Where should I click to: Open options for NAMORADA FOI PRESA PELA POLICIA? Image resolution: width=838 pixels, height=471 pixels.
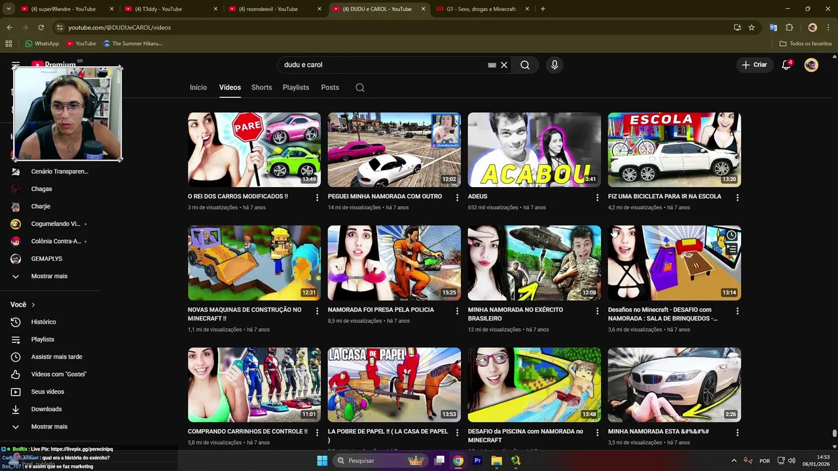pyautogui.click(x=458, y=311)
